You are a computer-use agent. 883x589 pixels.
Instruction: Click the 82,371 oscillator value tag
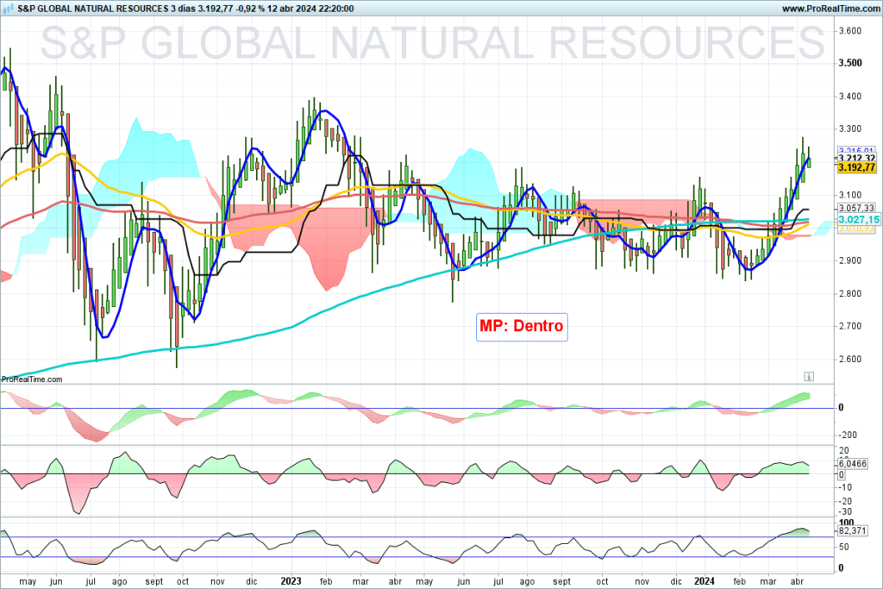click(x=853, y=530)
